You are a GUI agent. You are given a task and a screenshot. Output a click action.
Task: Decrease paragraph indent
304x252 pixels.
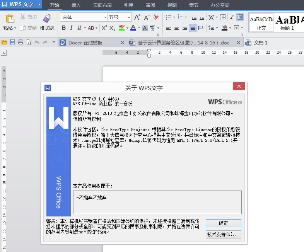coord(194,17)
